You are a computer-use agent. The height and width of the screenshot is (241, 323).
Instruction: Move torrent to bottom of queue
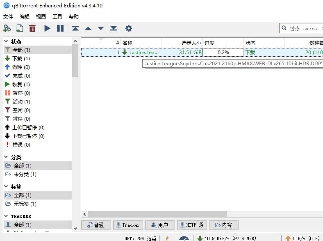tap(114, 28)
